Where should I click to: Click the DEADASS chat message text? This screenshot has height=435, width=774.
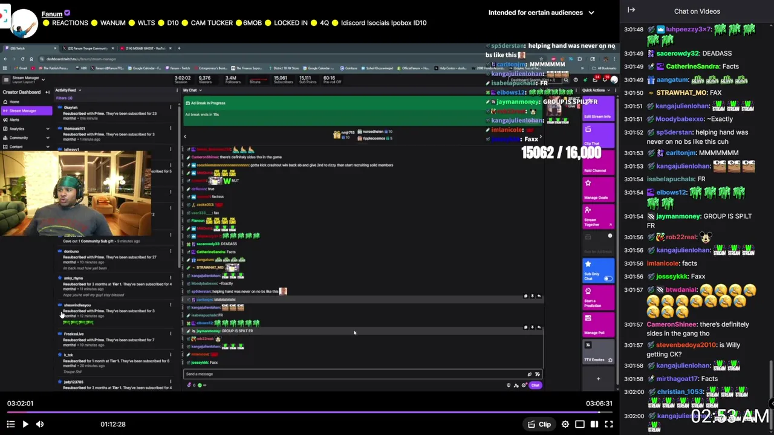[x=717, y=53]
